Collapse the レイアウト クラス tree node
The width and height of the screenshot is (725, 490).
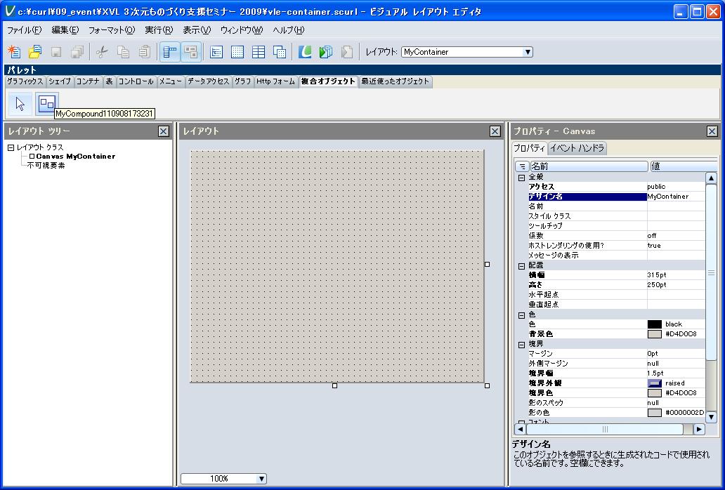(x=11, y=147)
